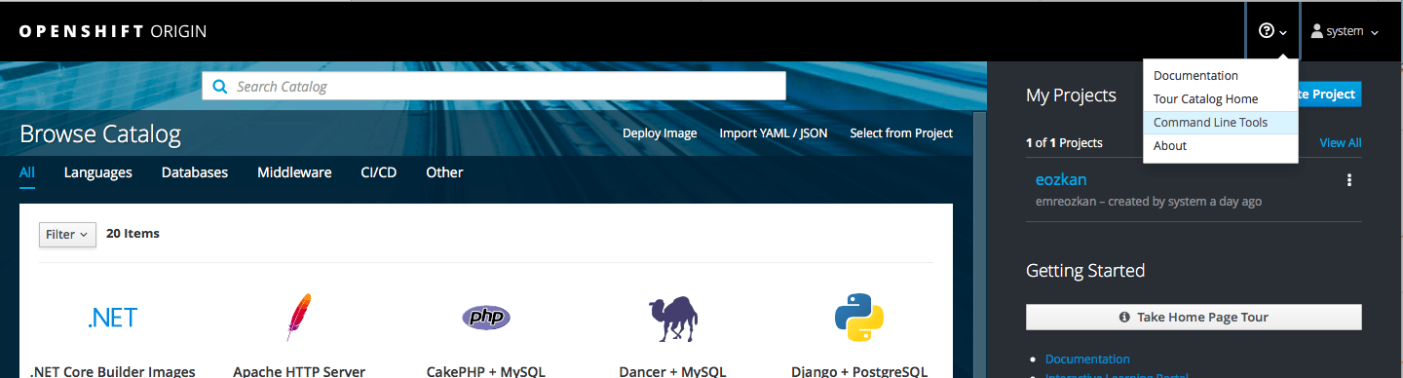
Task: Click the 1 of 1 Projects text
Action: click(x=1064, y=142)
